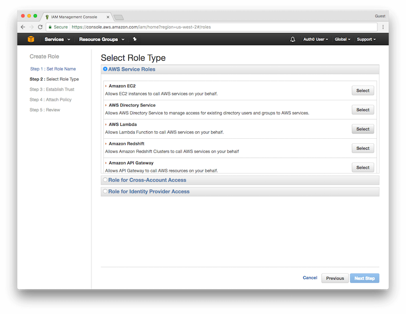Click Select for Amazon Redshift
Image resolution: width=406 pixels, height=314 pixels.
tap(363, 148)
